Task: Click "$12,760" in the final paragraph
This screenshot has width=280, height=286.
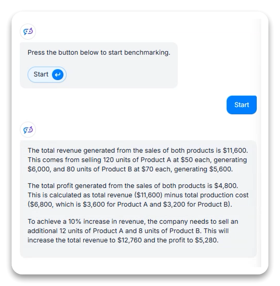Action: pyautogui.click(x=129, y=240)
